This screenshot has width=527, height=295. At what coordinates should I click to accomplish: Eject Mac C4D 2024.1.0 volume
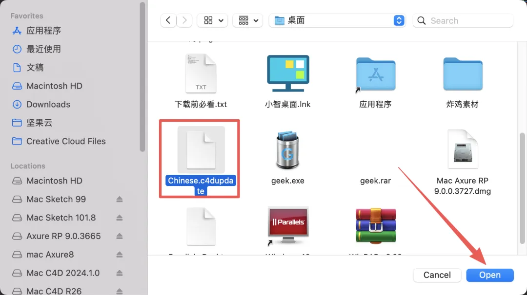click(x=120, y=273)
